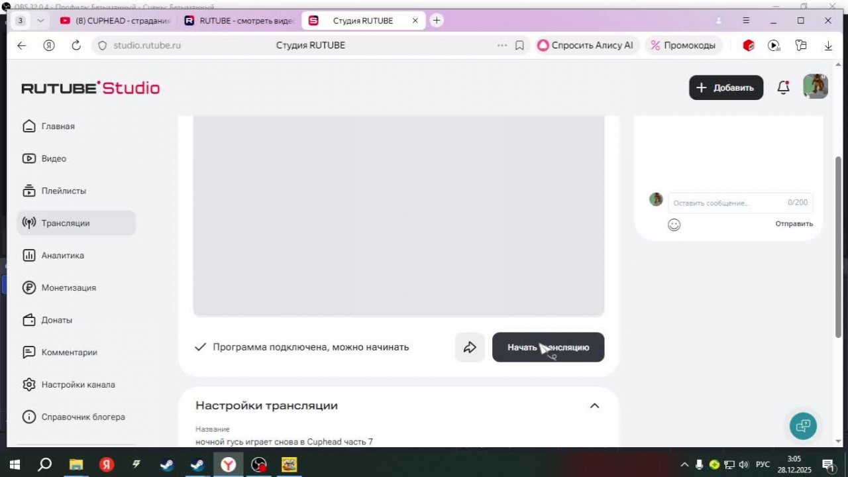This screenshot has height=477, width=848.
Task: Click the microphone tray icon
Action: (699, 464)
